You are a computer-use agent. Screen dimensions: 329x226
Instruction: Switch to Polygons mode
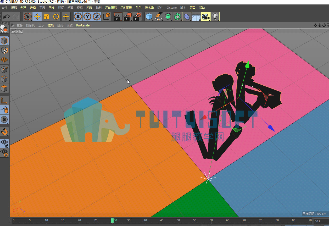click(x=4, y=89)
